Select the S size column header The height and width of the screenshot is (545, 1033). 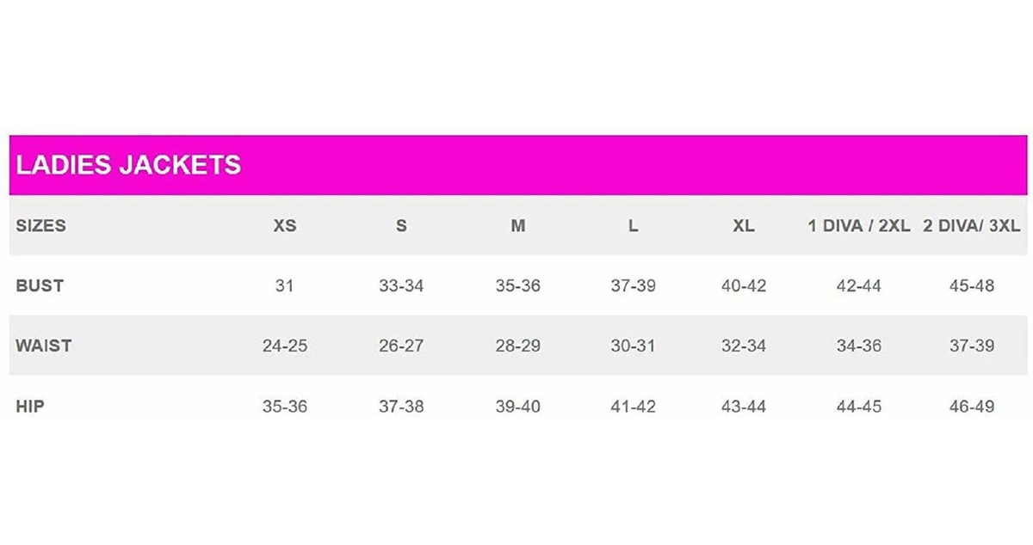click(401, 226)
